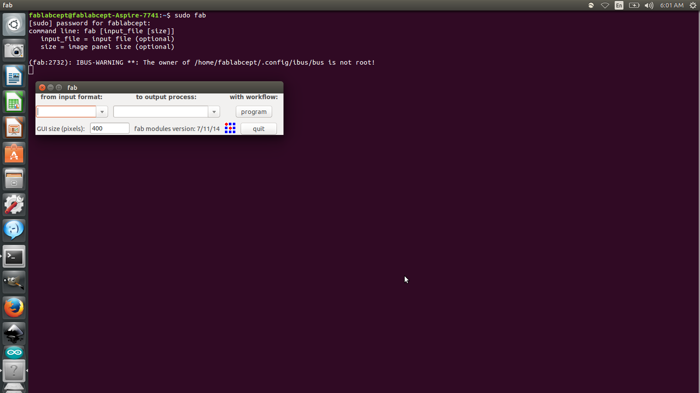This screenshot has height=393, width=700.
Task: Open the battery status indicator
Action: point(634,5)
